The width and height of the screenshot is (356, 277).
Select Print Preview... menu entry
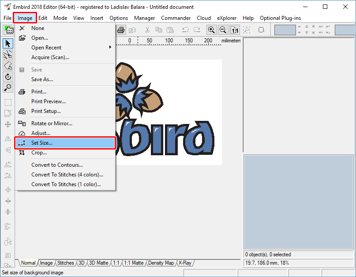(x=66, y=101)
